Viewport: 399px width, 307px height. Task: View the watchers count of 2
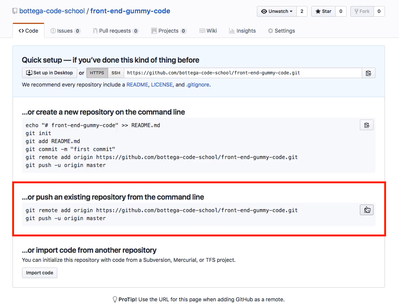point(302,11)
